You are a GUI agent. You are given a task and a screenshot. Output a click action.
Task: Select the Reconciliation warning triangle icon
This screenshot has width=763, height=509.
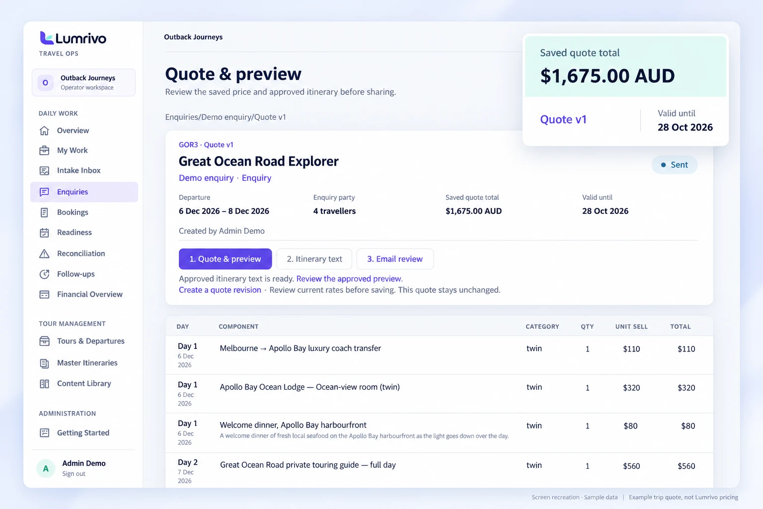pos(44,254)
